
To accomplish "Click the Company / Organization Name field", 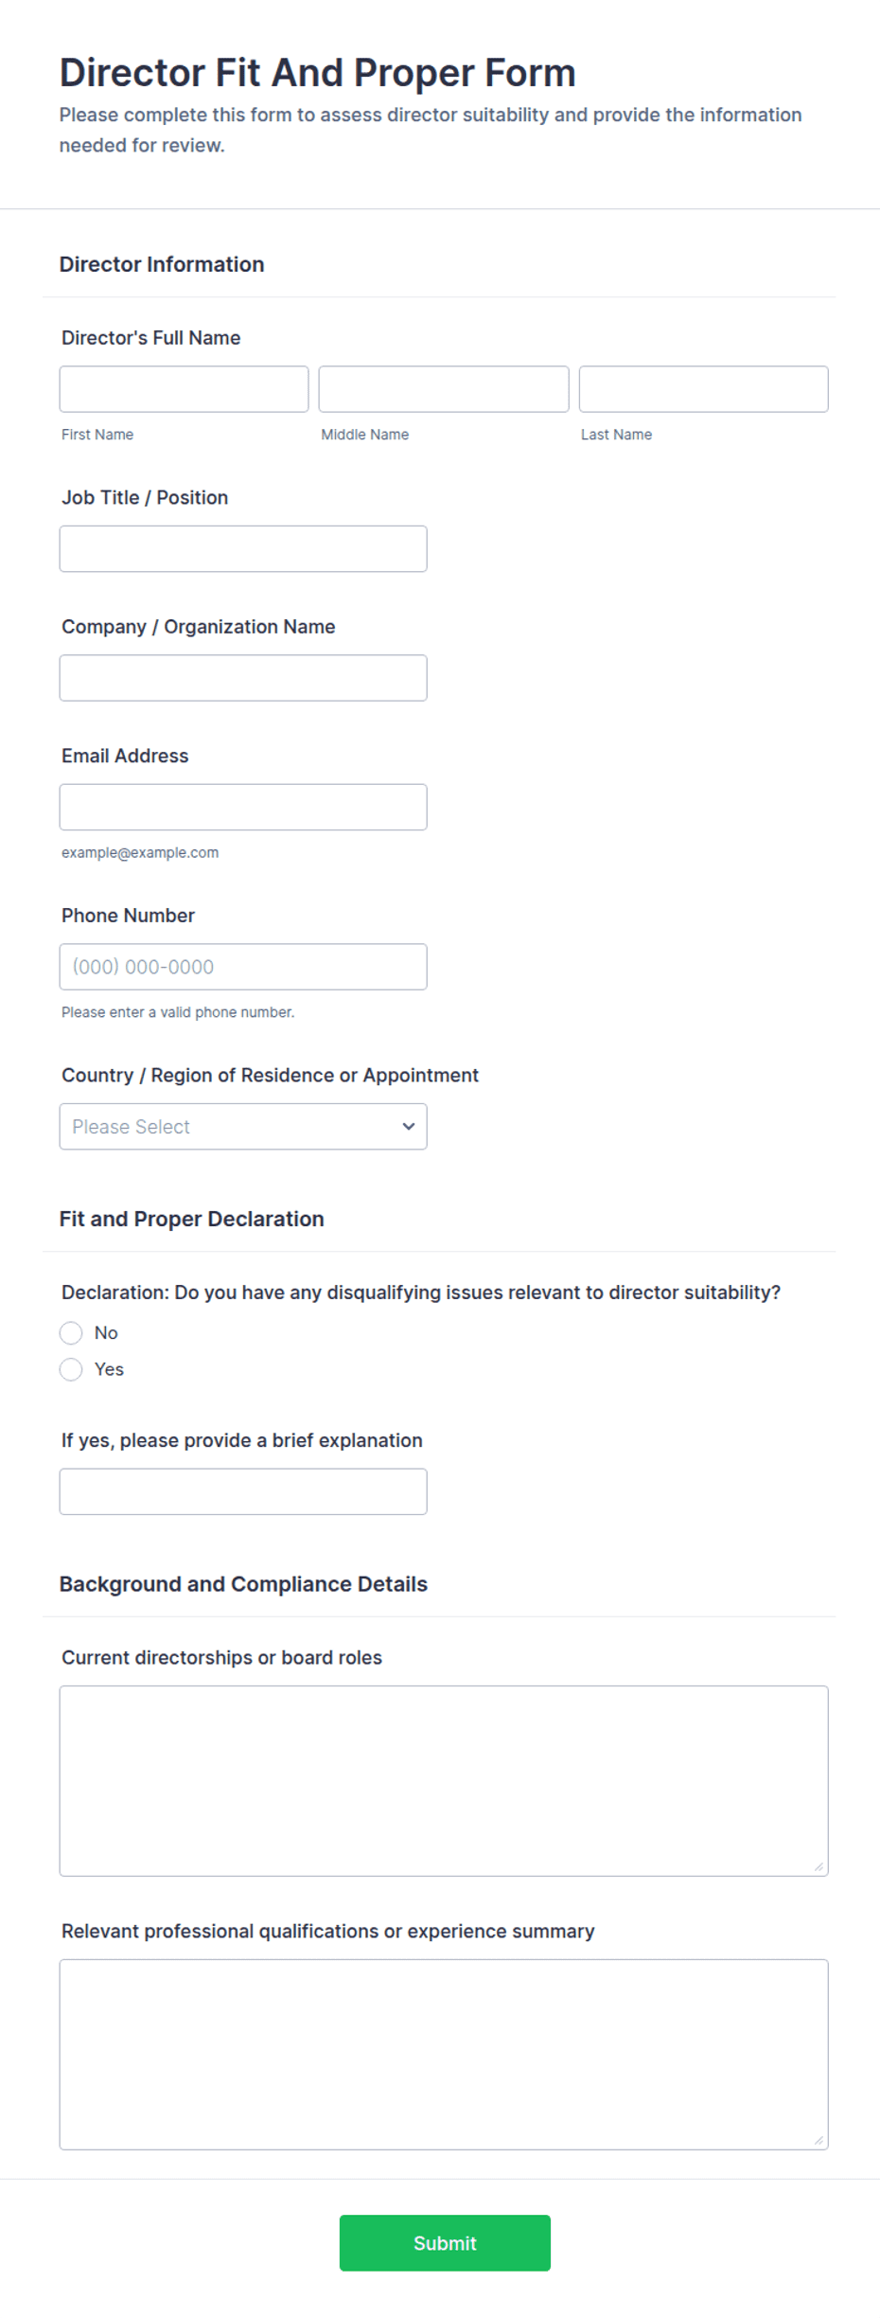I will pyautogui.click(x=243, y=678).
